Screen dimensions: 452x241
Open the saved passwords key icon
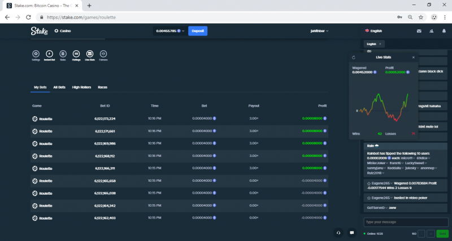pos(399,17)
